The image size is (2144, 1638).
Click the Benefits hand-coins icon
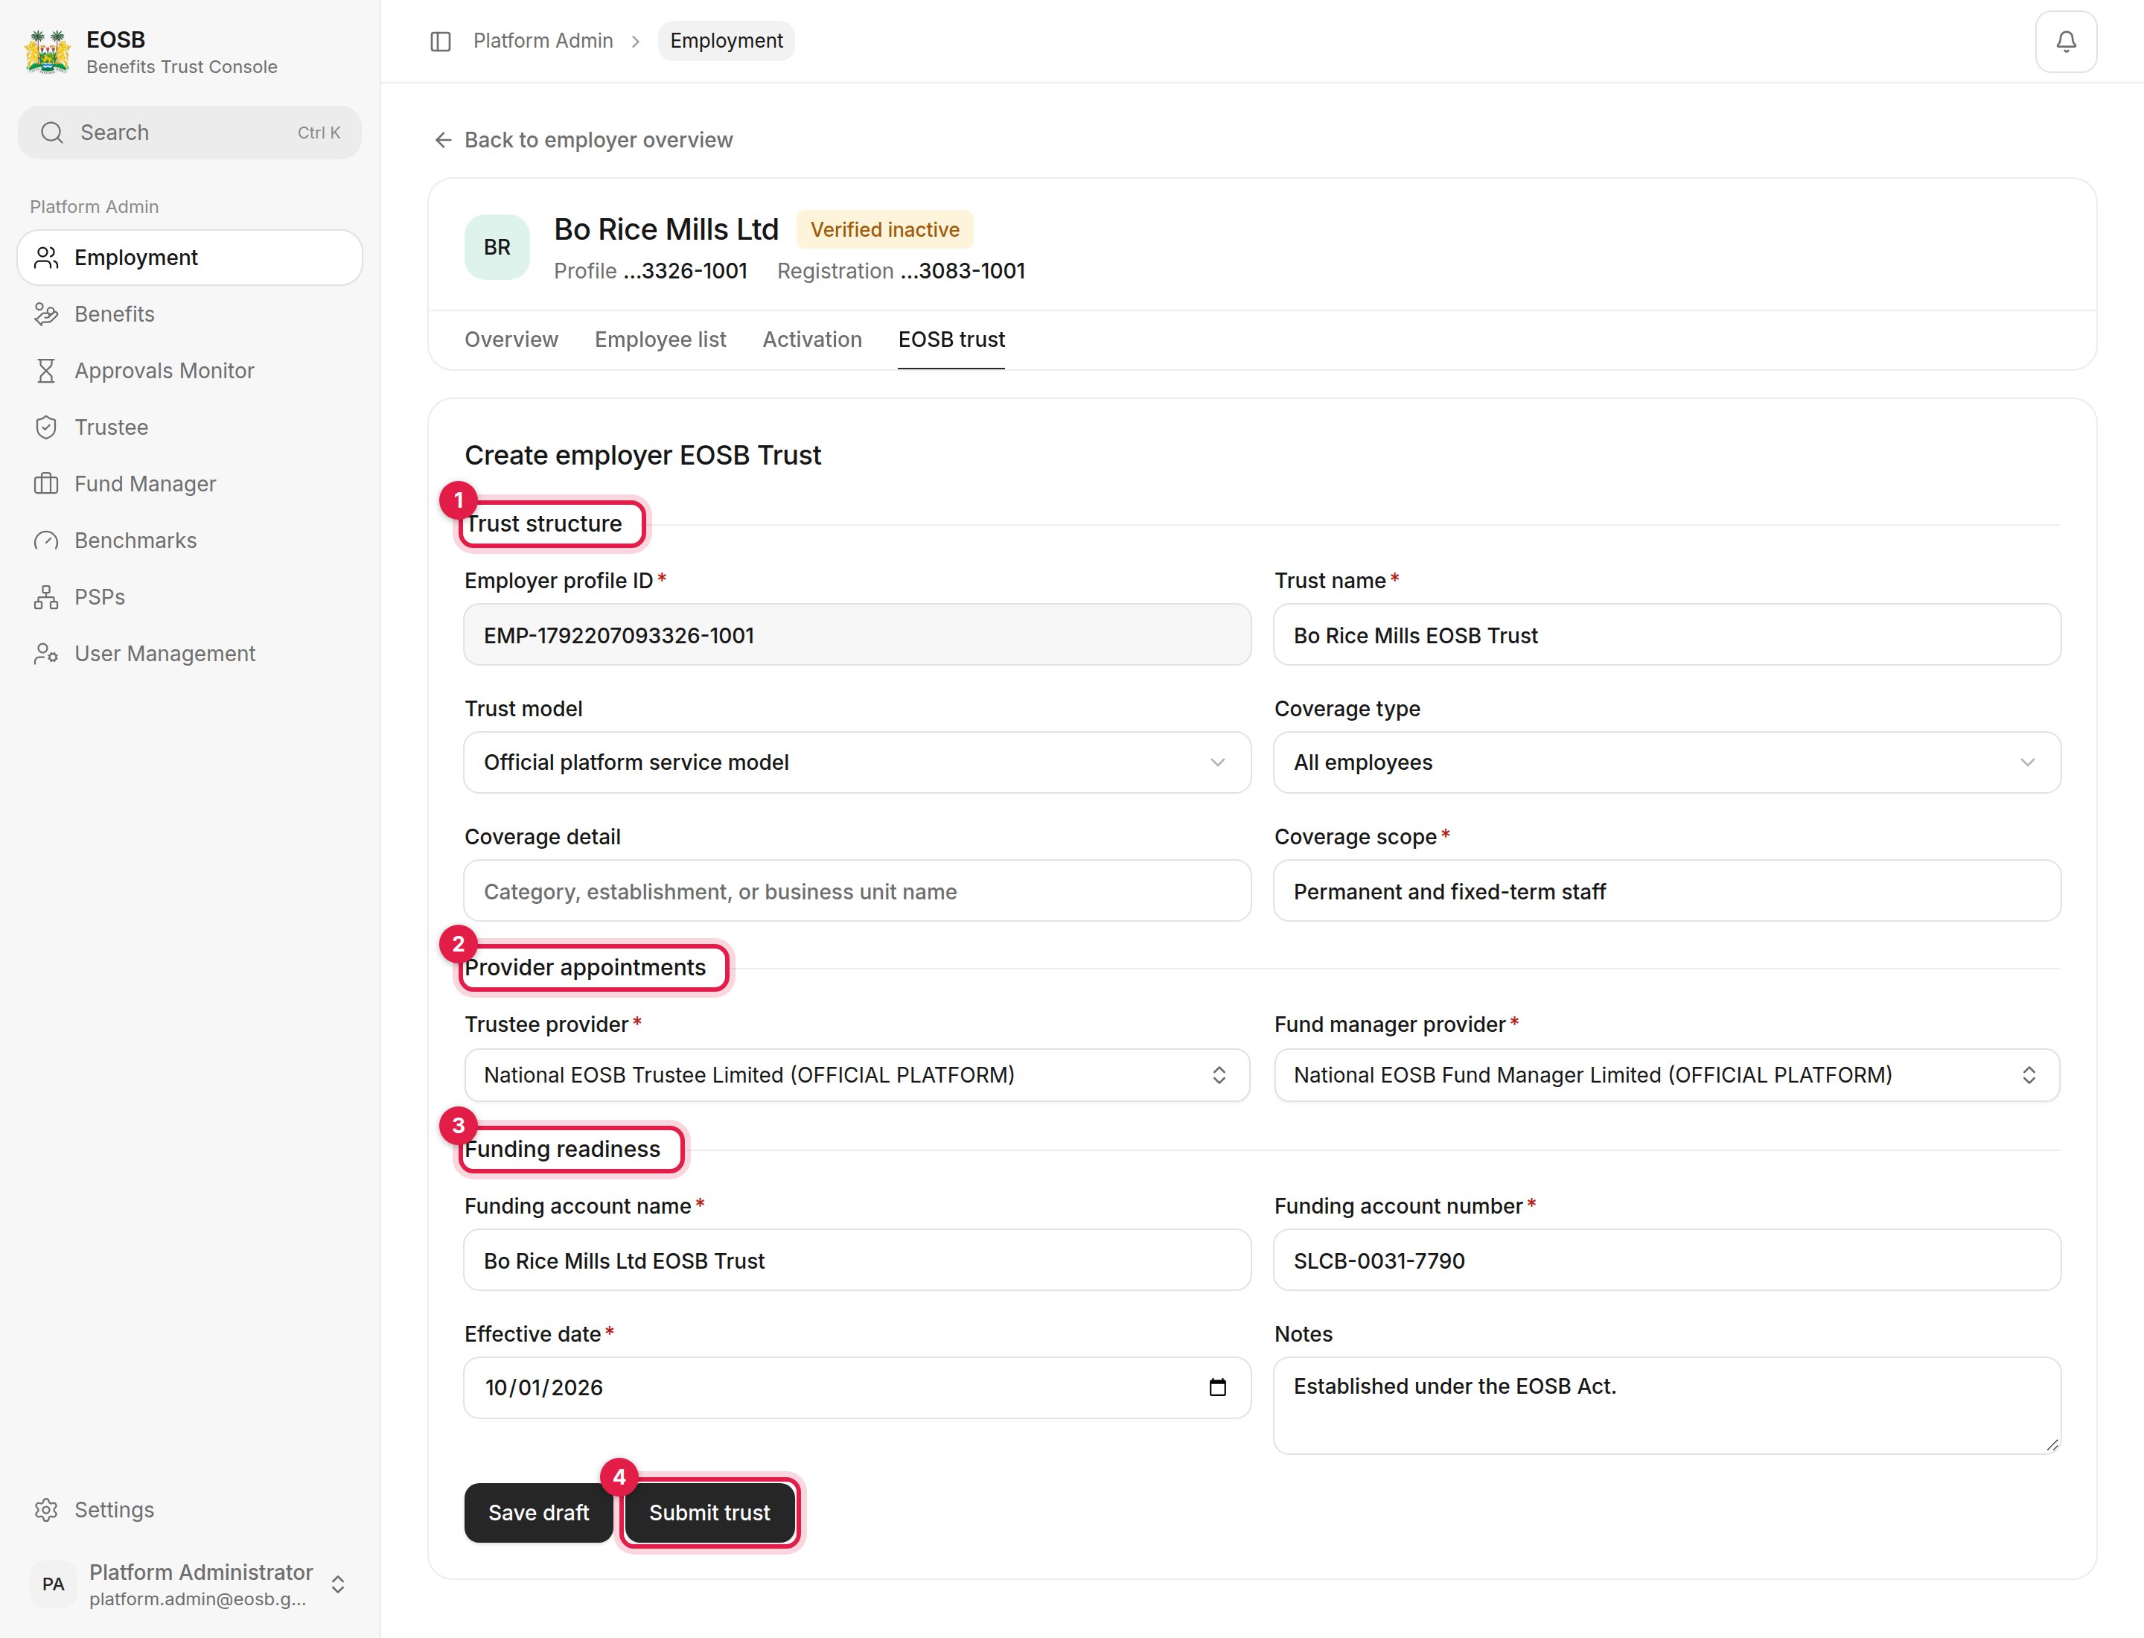coord(46,314)
